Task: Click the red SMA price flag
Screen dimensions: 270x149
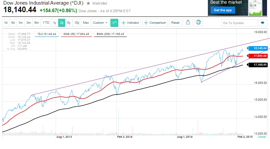Action: pos(257,56)
